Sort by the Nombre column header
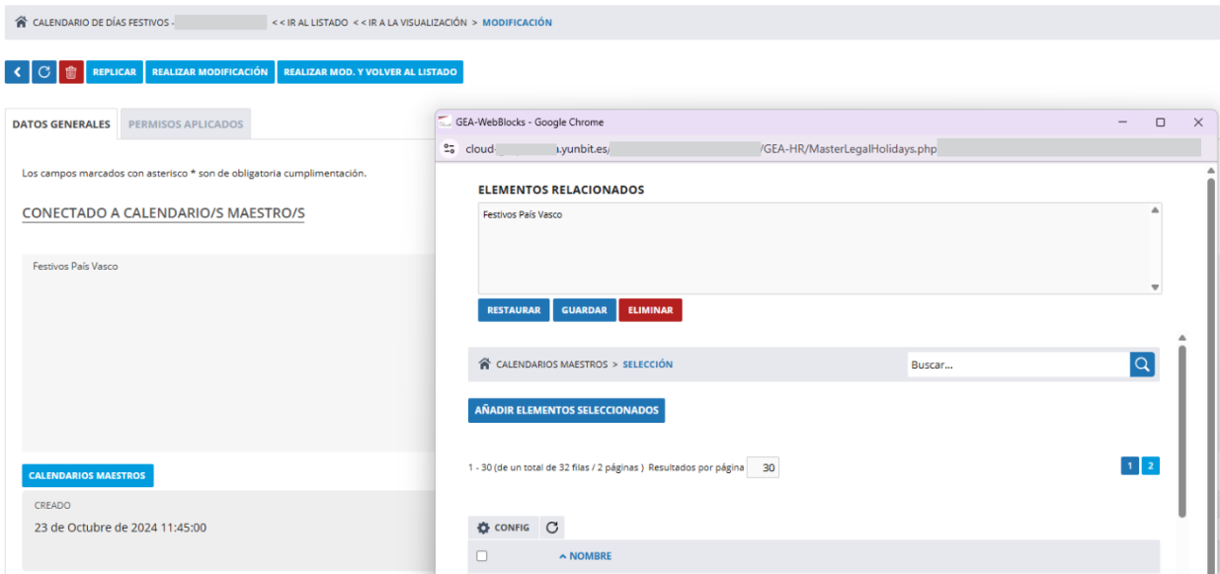The image size is (1220, 574). point(585,556)
